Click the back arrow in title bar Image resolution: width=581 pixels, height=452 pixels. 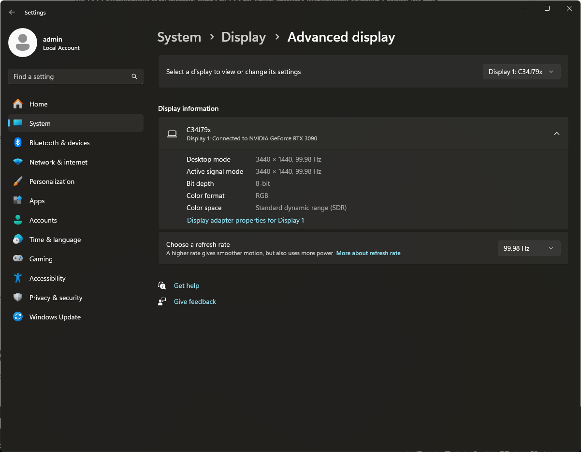tap(12, 13)
